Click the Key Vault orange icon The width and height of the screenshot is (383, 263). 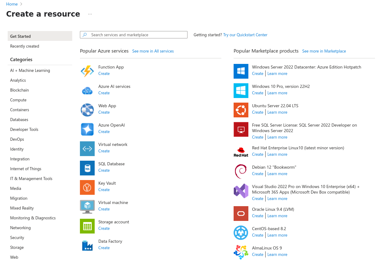tap(87, 187)
